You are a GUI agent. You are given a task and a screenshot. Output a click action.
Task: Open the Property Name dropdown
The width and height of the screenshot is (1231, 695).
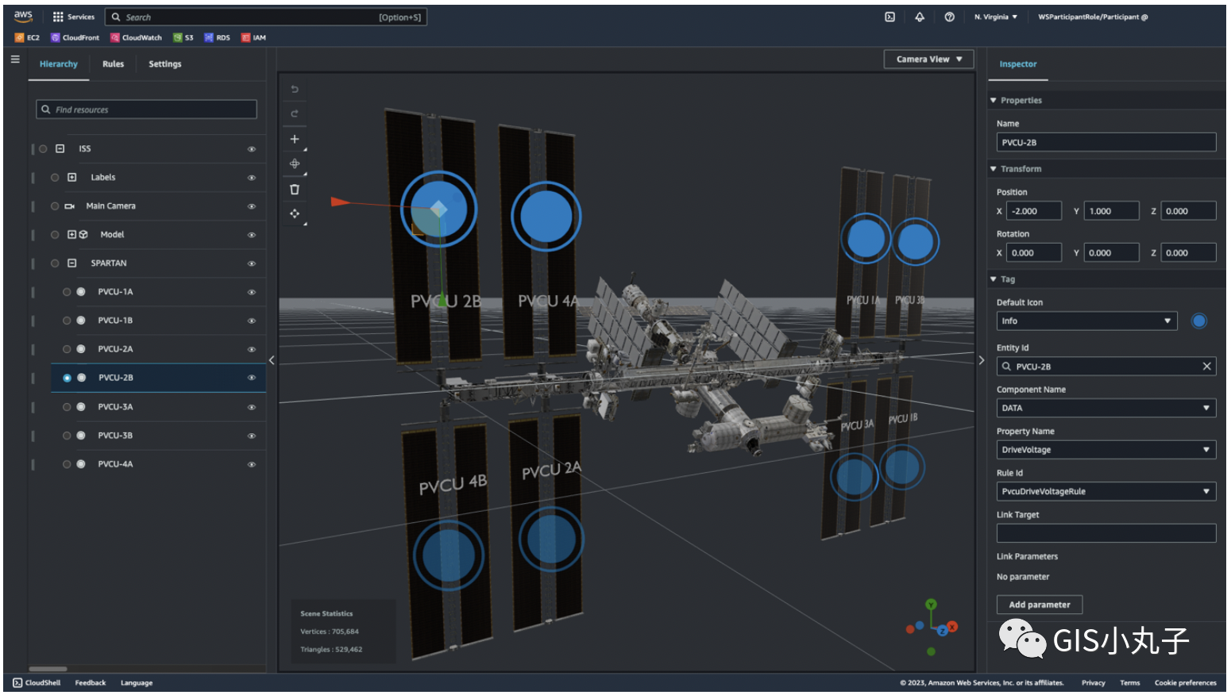[x=1106, y=450]
